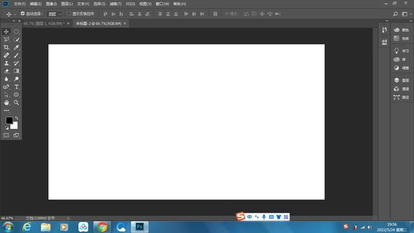Enable the 显示变换控件 checkbox
414x233 pixels.
[69, 14]
